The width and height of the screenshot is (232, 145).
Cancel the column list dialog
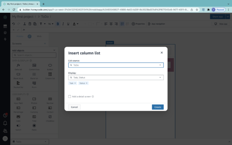74,107
